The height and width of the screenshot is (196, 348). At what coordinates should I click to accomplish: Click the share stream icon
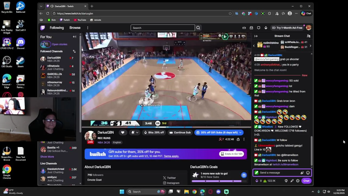coord(238,139)
